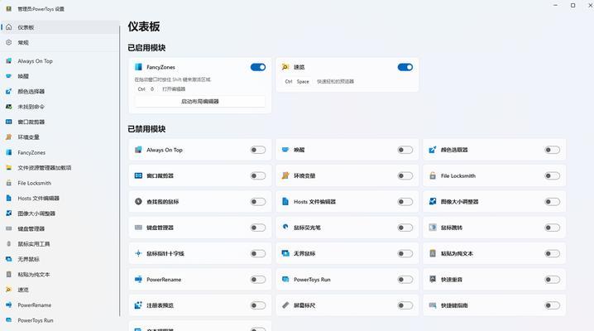Click the 已禁用模块 section heading
This screenshot has height=331, width=594.
[x=146, y=129]
